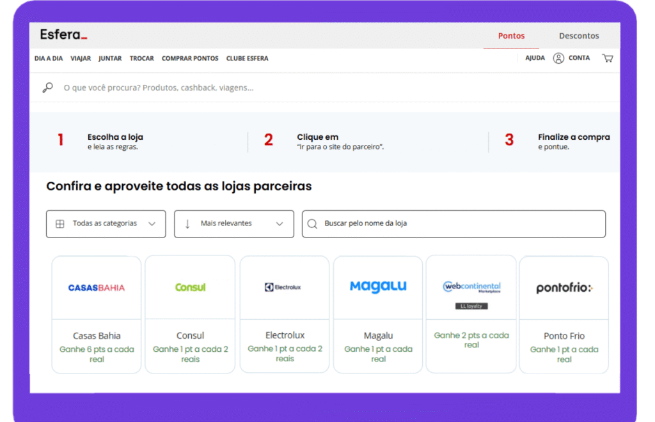Click the down-arrow sort icon before 'Mais relevantes'
The image size is (655, 422).
186,223
